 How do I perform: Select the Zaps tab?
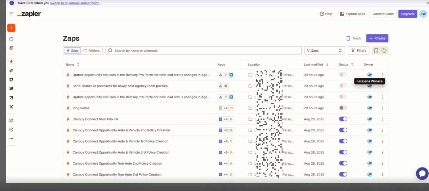tap(72, 51)
